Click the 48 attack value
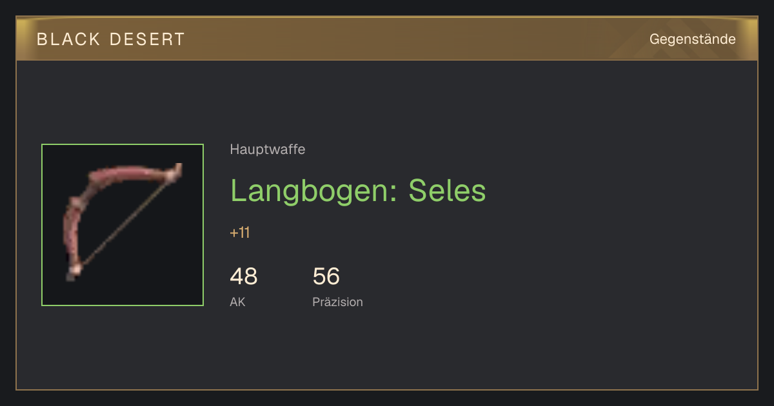774x406 pixels. (244, 276)
